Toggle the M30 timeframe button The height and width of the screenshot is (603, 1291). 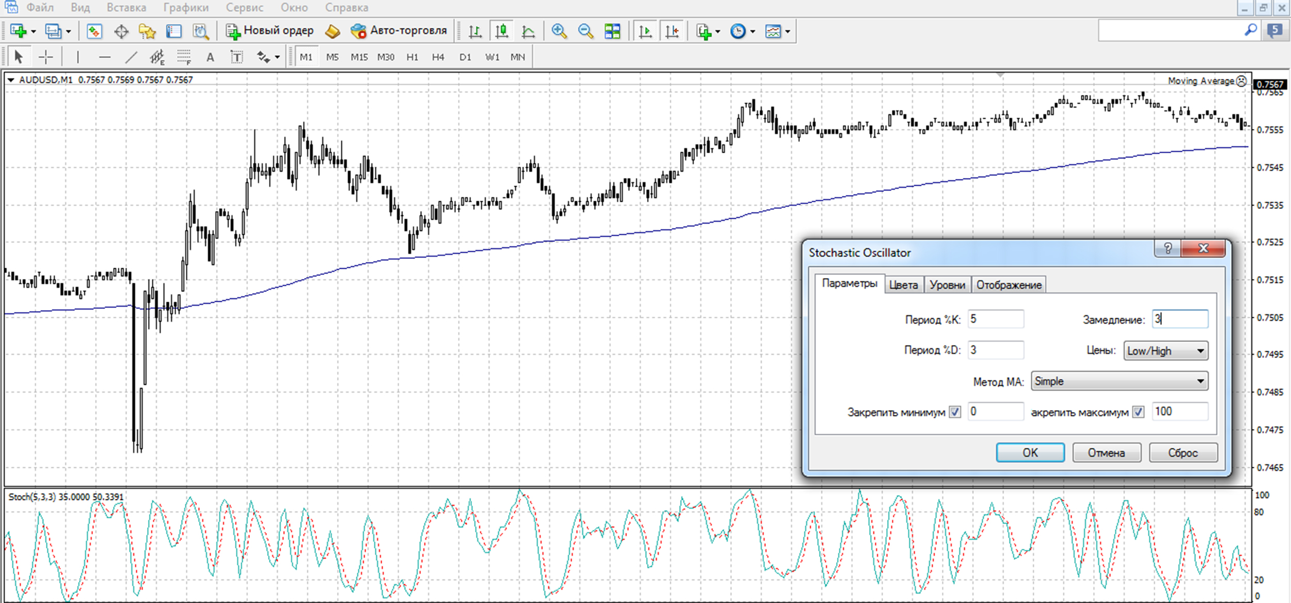386,57
